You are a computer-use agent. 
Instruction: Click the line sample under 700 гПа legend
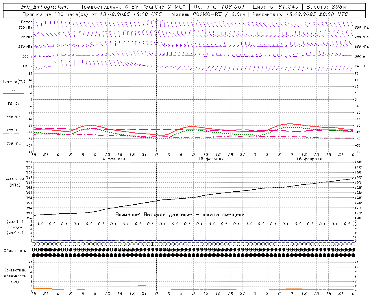pyautogui.click(x=13, y=134)
